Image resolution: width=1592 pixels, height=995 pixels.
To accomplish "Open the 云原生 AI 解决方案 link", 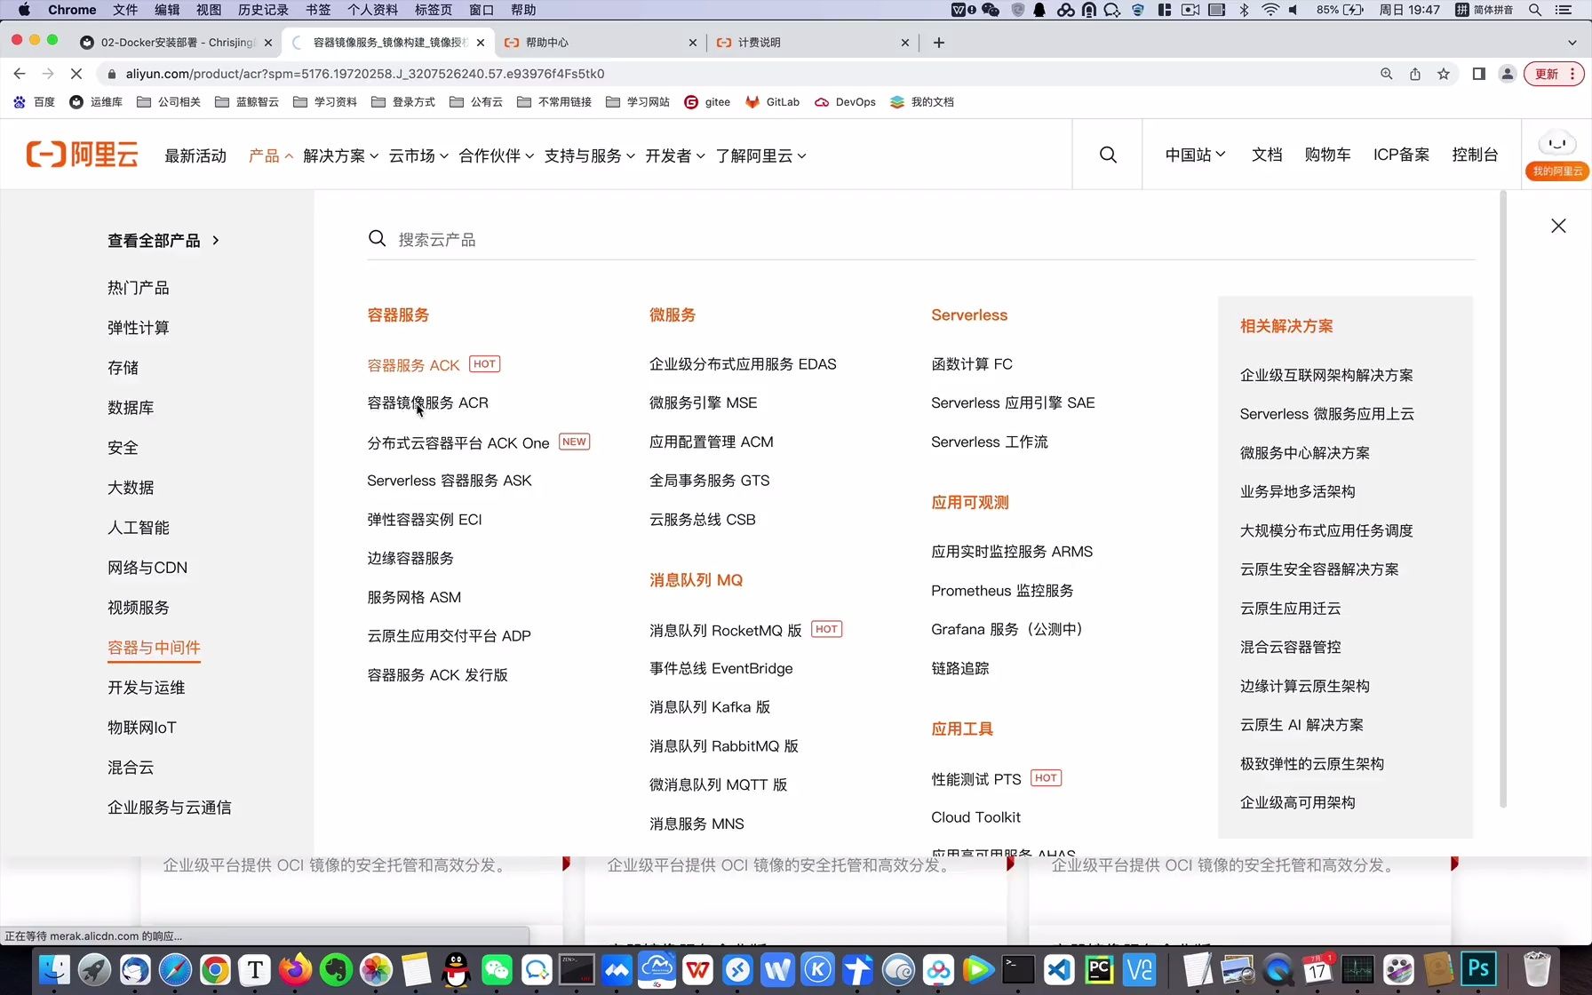I will 1301,725.
